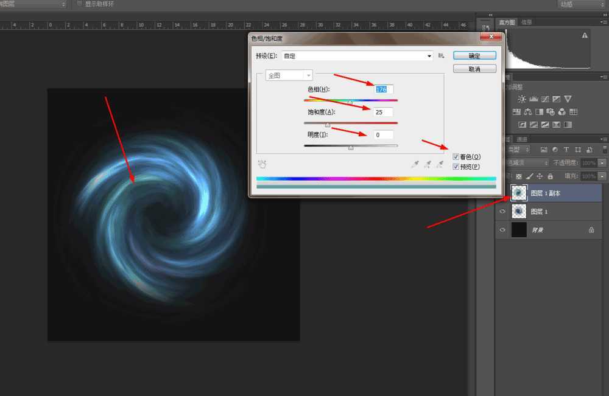Viewport: 609px width, 396px height.
Task: Select the Brightness/Contrast adjustment icon
Action: pos(522,99)
